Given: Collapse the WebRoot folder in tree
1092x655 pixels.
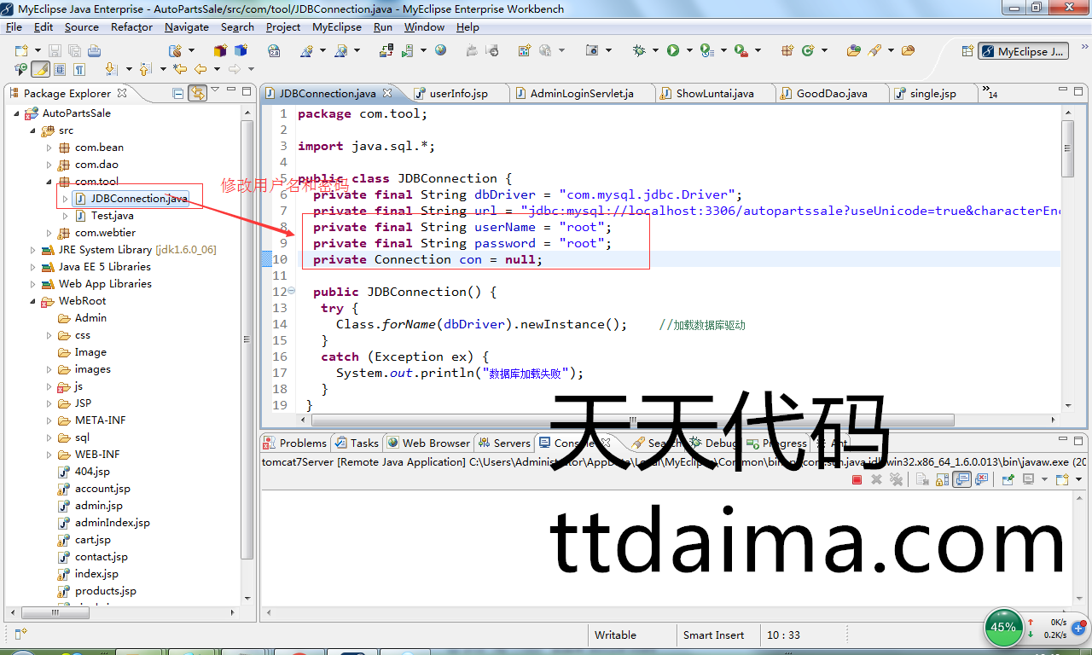Looking at the screenshot, I should tap(33, 301).
